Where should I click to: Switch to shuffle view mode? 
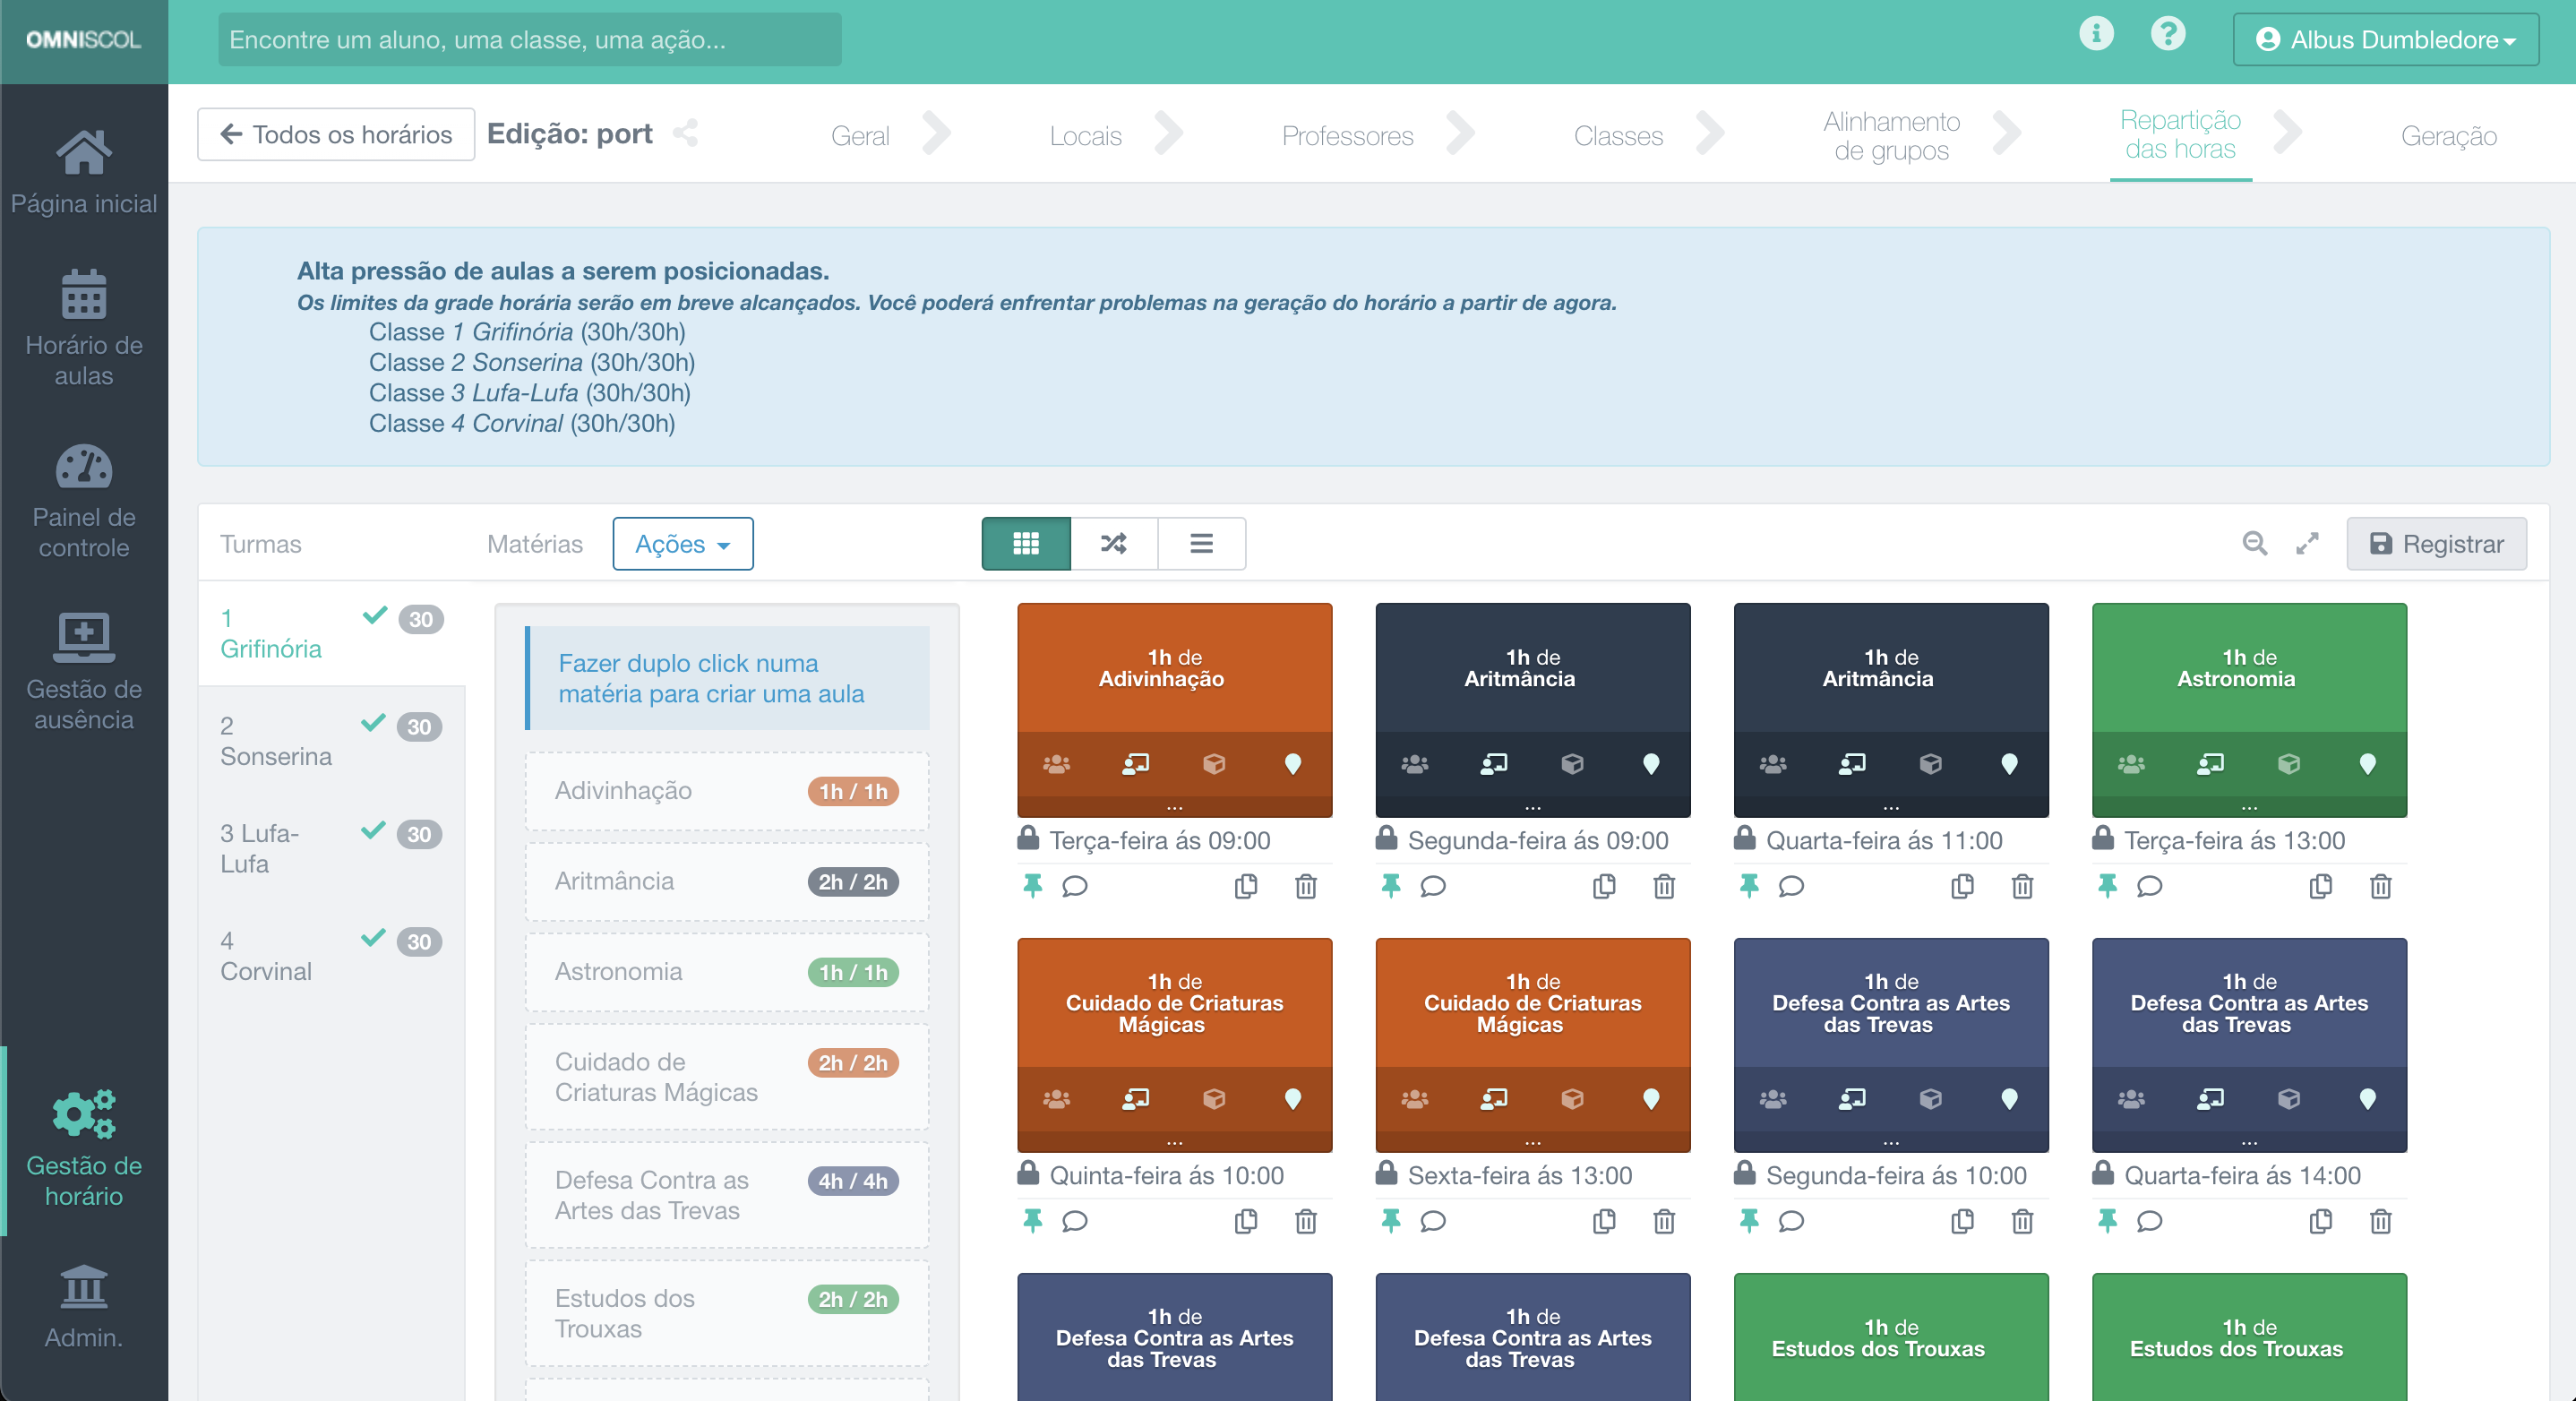pyautogui.click(x=1114, y=543)
